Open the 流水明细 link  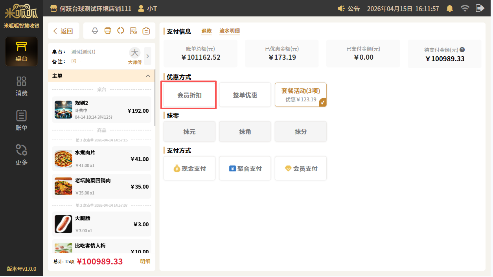click(230, 31)
